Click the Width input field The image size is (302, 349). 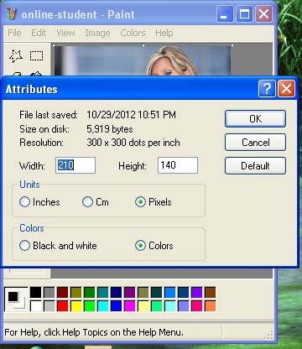coord(75,165)
